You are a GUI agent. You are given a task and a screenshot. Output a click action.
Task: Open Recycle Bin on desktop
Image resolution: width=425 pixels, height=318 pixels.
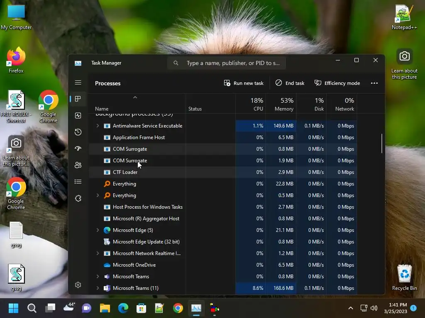(404, 277)
